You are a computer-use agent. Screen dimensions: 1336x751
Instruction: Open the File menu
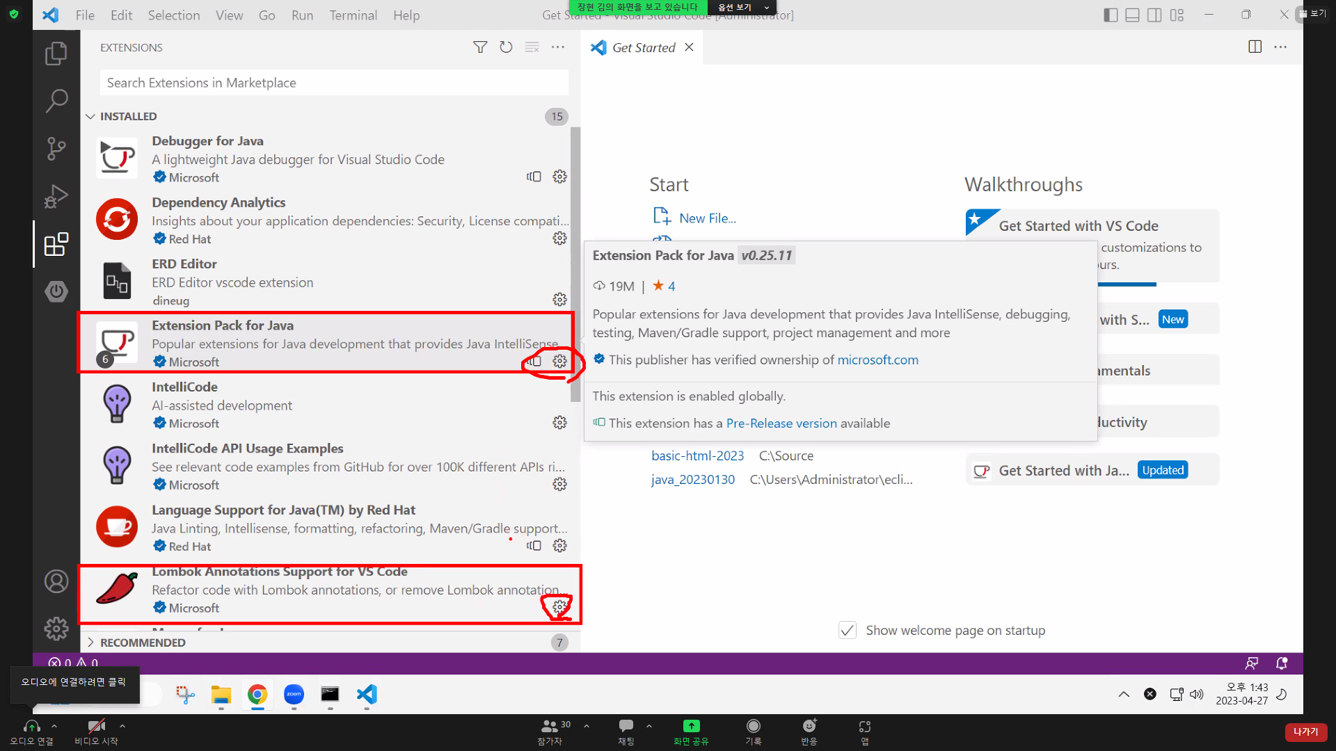85,15
